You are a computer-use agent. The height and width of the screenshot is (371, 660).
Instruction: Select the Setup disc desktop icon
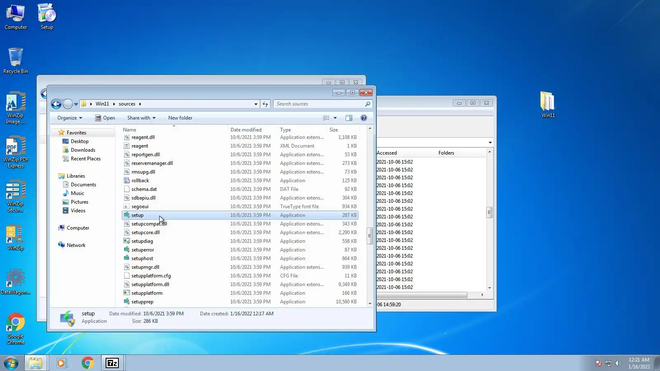point(47,16)
